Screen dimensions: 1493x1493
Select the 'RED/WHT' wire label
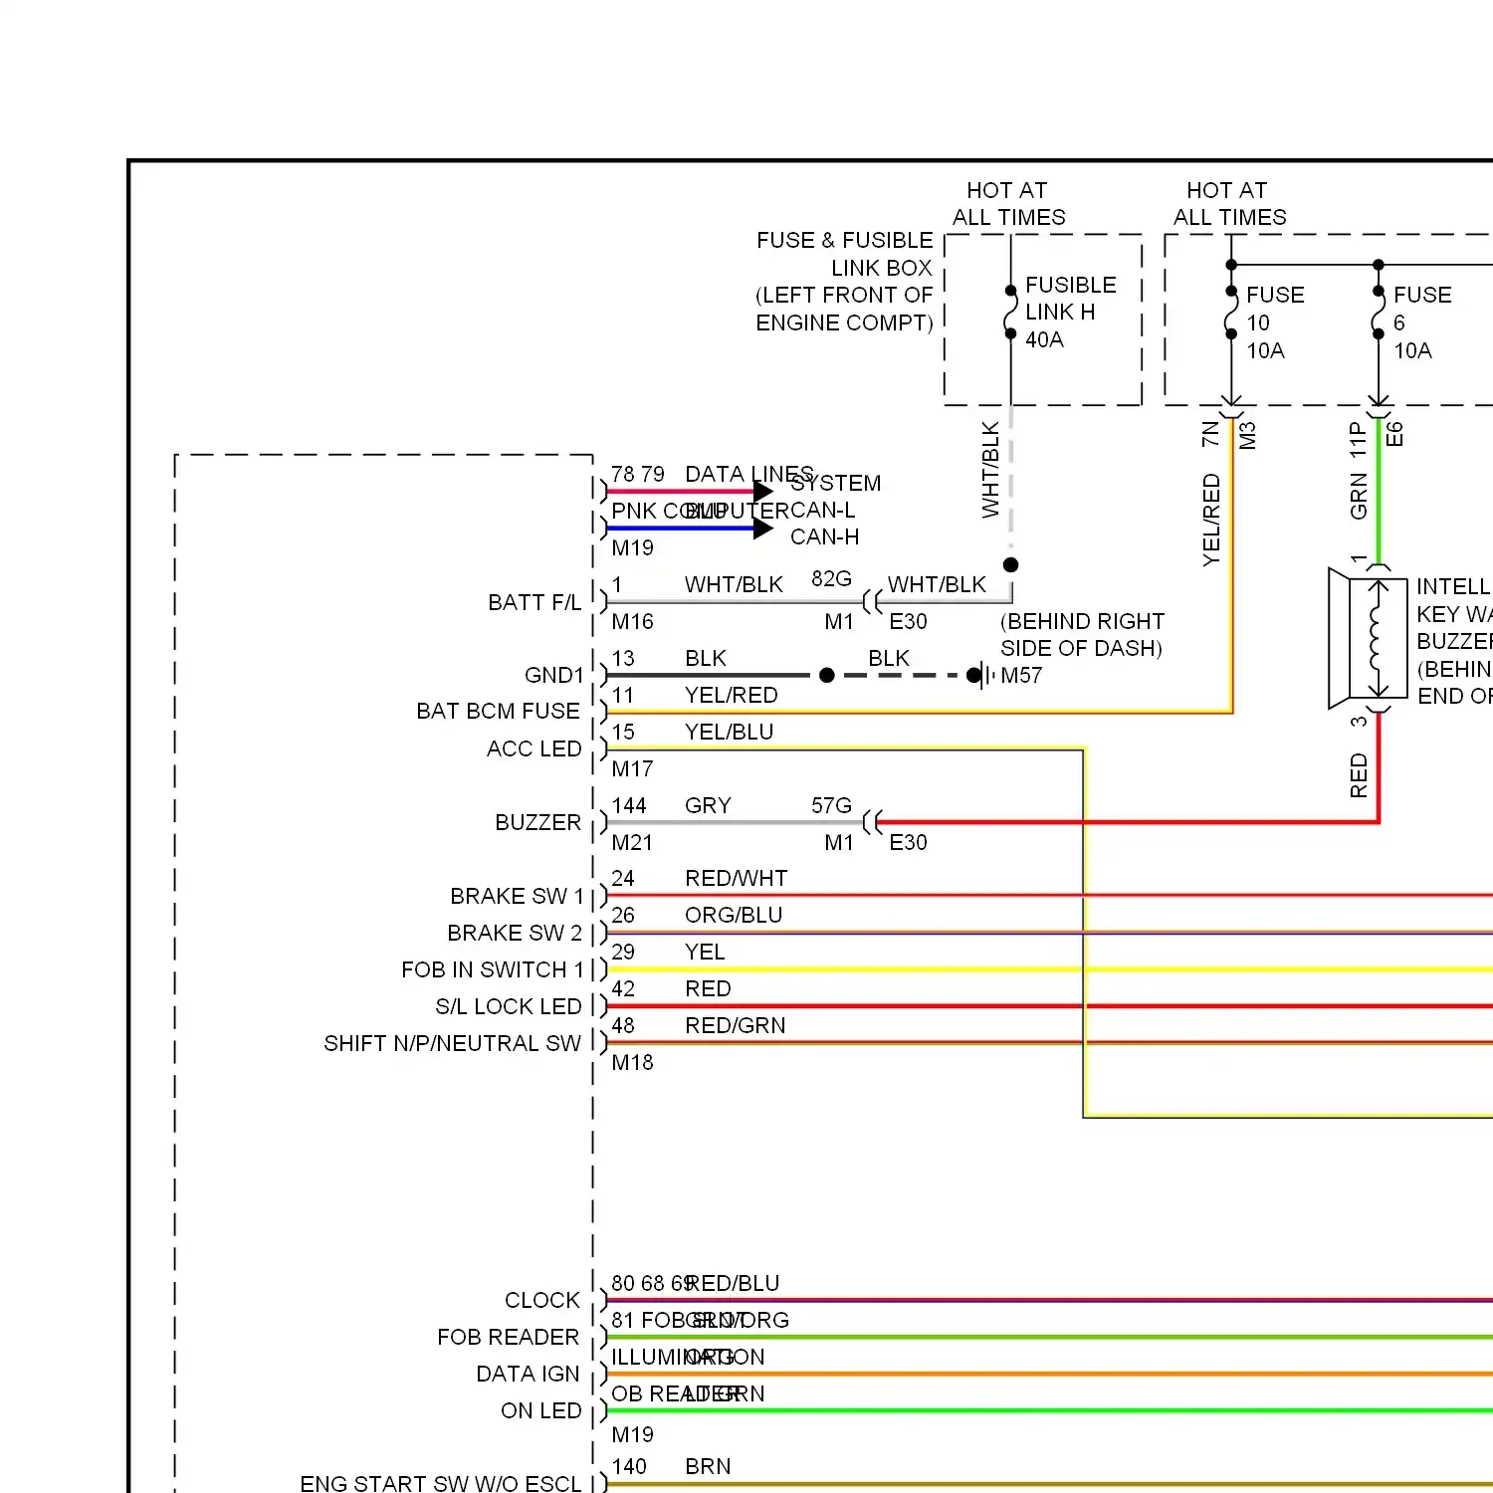pyautogui.click(x=736, y=878)
